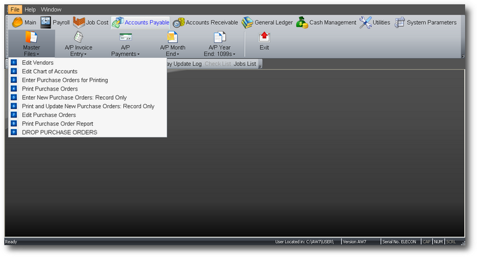Screen dimensions: 477x257
Task: Select Print Purchase Order Report
Action: pos(87,123)
